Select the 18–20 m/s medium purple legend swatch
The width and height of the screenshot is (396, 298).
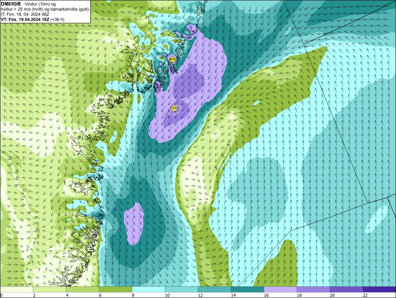313,289
